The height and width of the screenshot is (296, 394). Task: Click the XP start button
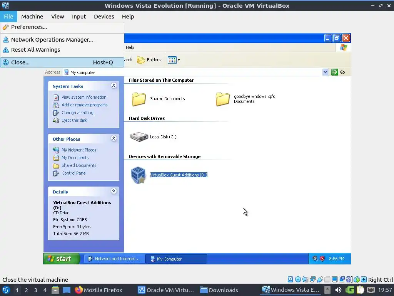[62, 259]
